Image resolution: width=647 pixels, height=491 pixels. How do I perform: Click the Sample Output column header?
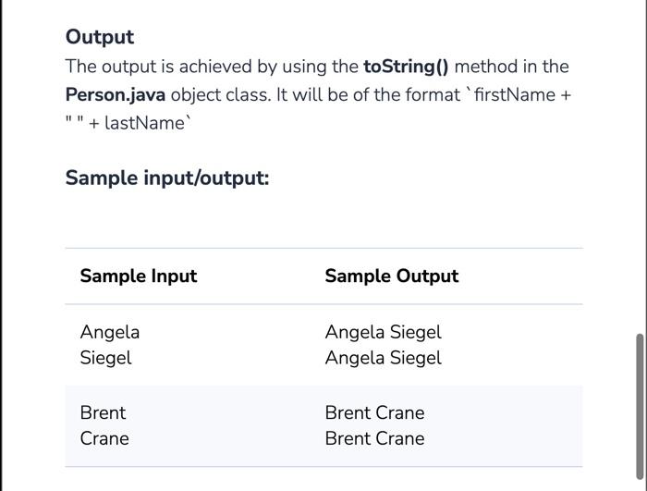[392, 276]
